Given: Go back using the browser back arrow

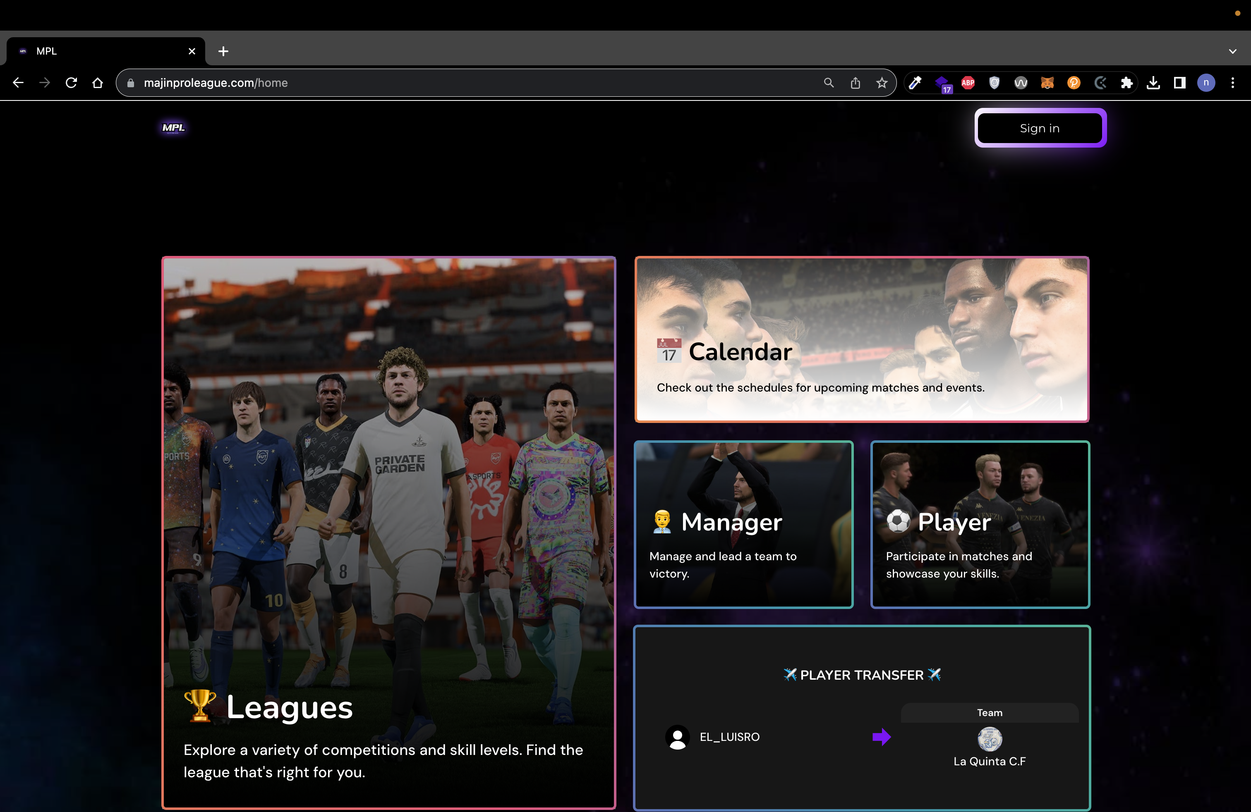Looking at the screenshot, I should click(18, 82).
